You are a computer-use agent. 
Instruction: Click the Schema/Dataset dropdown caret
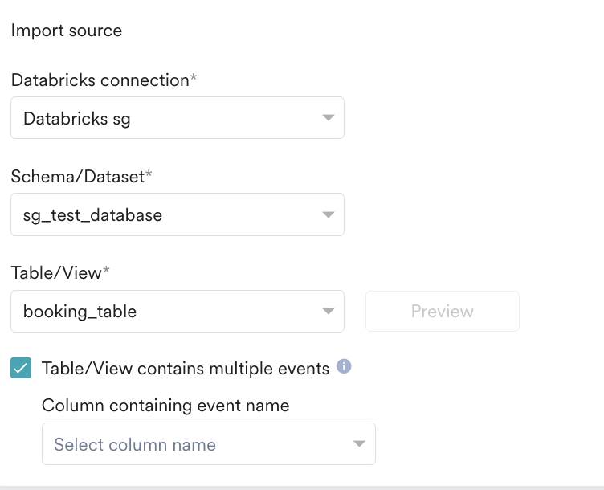tap(328, 214)
